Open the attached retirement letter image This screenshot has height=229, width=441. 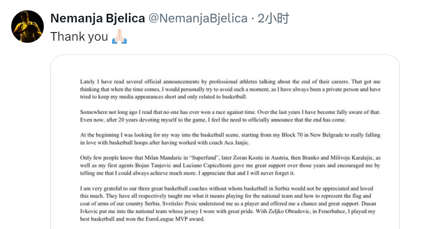[225, 142]
